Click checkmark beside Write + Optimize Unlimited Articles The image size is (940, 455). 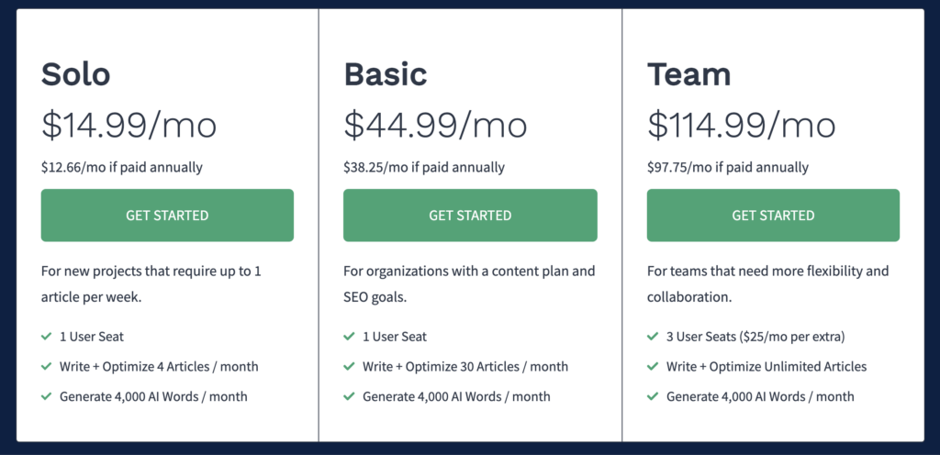[x=653, y=366]
